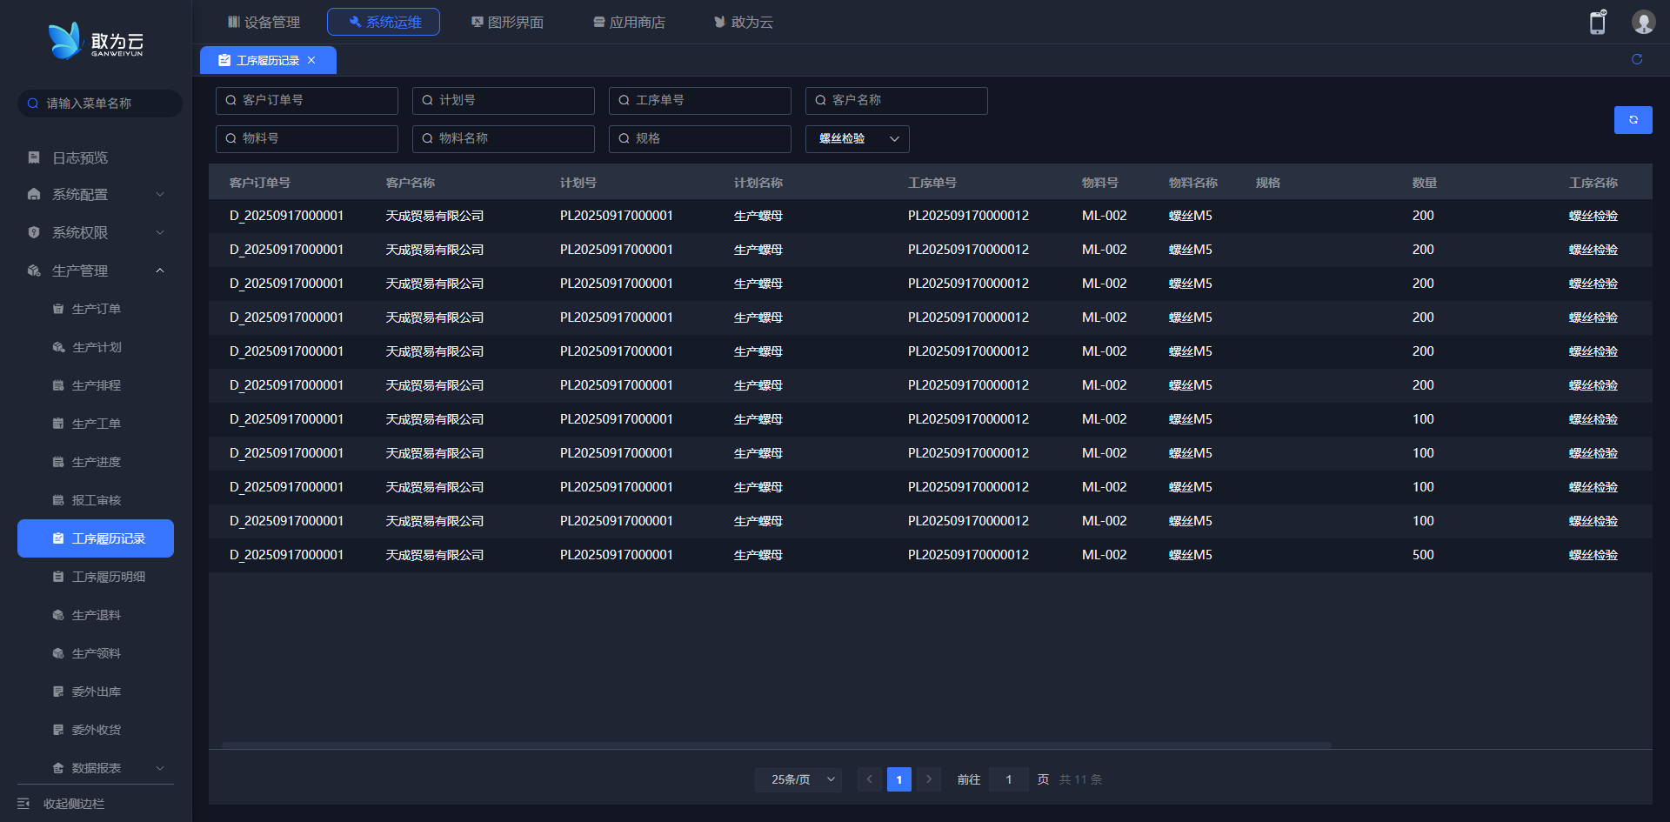This screenshot has height=822, width=1670.
Task: Click the blue refresh button above table
Action: coord(1633,120)
